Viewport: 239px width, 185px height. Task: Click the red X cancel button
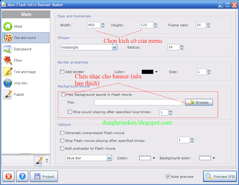pos(9,176)
